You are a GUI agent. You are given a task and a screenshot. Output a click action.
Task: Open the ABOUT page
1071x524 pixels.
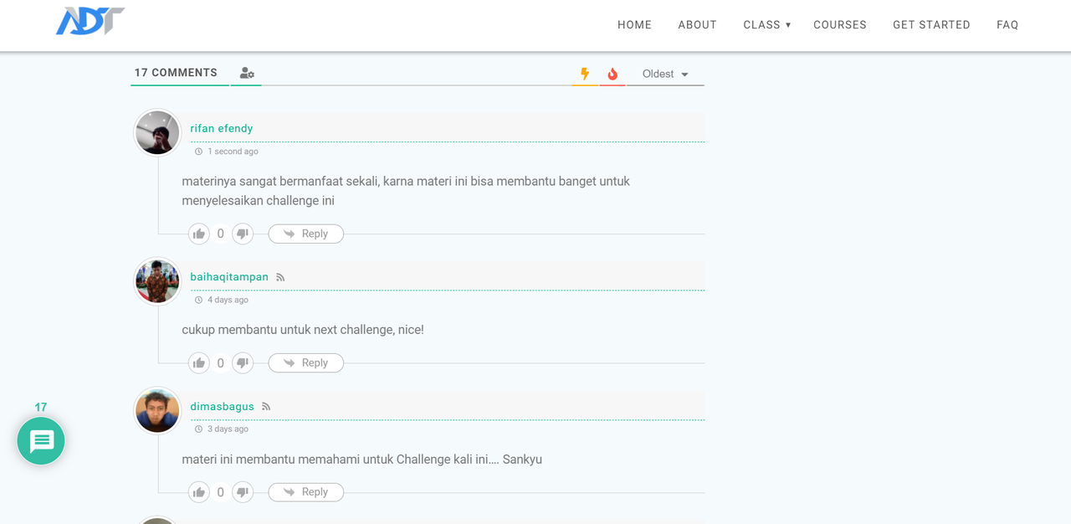pyautogui.click(x=697, y=25)
